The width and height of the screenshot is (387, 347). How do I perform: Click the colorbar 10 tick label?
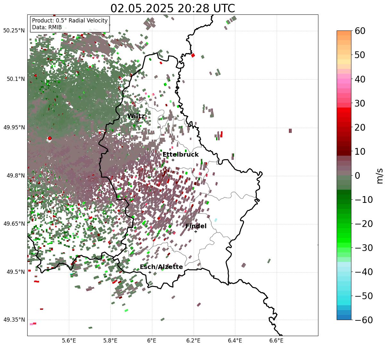pos(360,151)
